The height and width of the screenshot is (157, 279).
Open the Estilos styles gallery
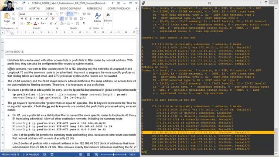97,19
